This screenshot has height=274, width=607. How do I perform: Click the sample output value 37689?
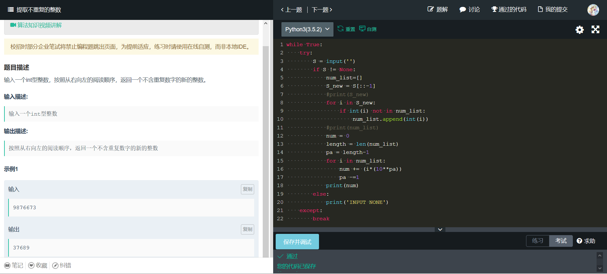tap(21, 248)
